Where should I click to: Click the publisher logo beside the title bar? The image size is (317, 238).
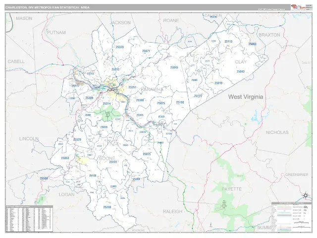coord(298,7)
